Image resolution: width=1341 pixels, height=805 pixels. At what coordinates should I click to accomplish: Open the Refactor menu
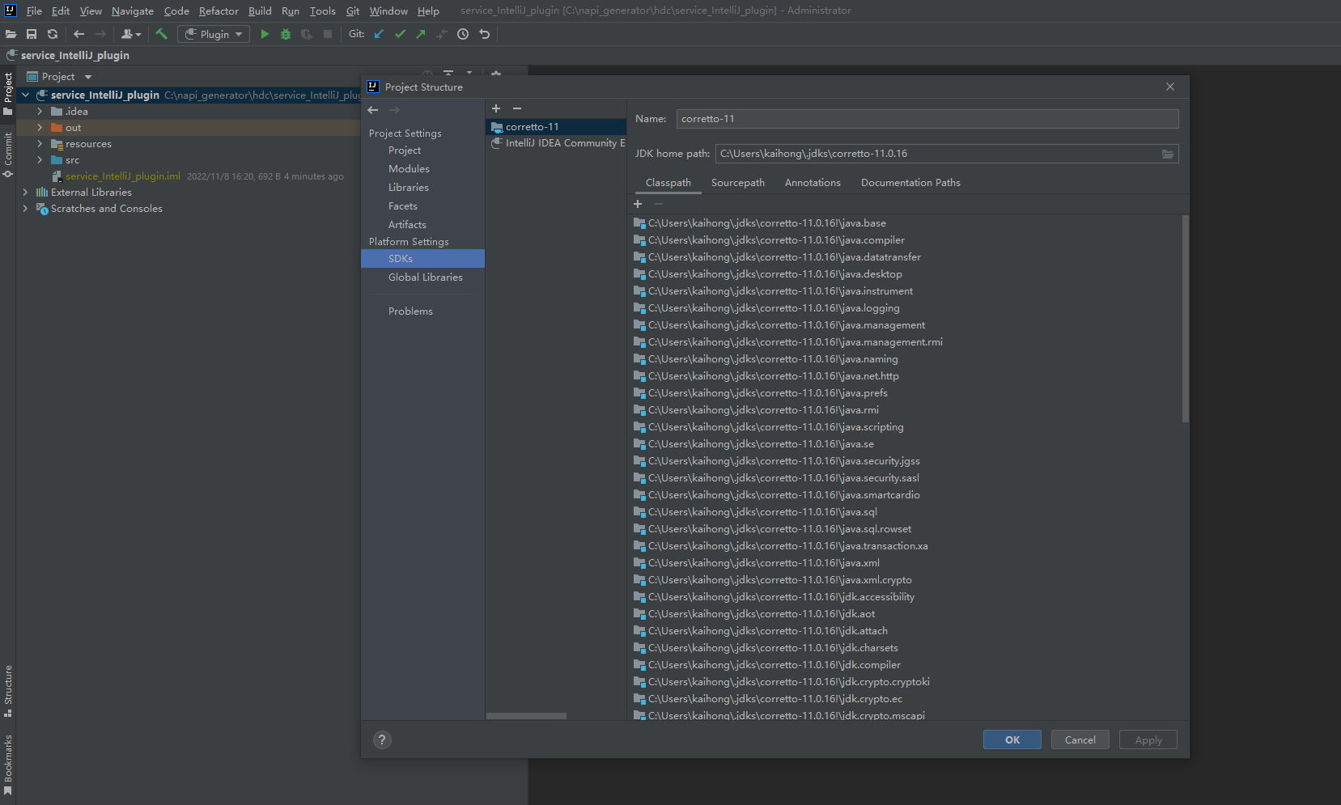[219, 11]
